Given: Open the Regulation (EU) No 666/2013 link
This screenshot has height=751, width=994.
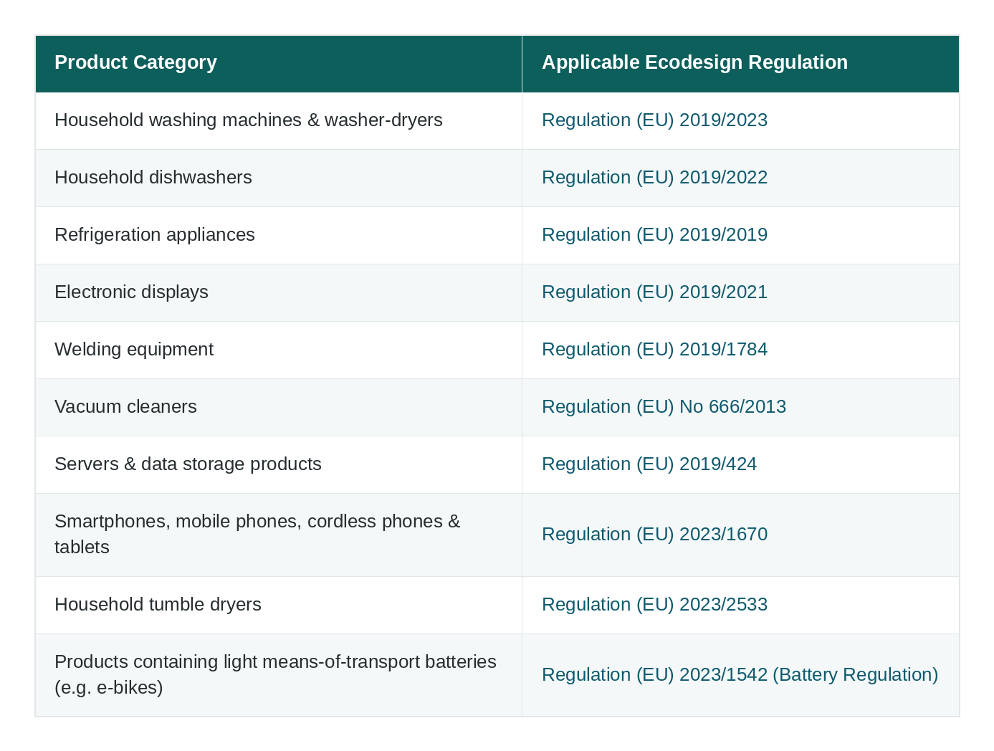Looking at the screenshot, I should [664, 406].
